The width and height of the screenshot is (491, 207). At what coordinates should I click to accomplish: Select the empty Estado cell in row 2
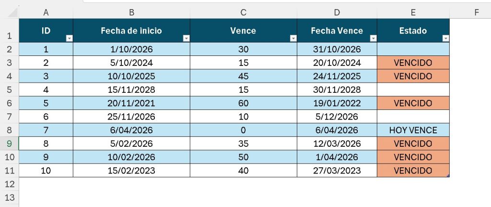click(x=413, y=49)
